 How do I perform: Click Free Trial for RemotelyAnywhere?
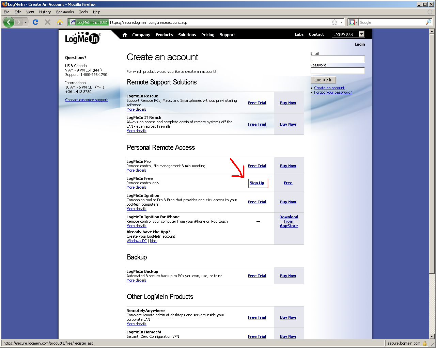(x=257, y=317)
